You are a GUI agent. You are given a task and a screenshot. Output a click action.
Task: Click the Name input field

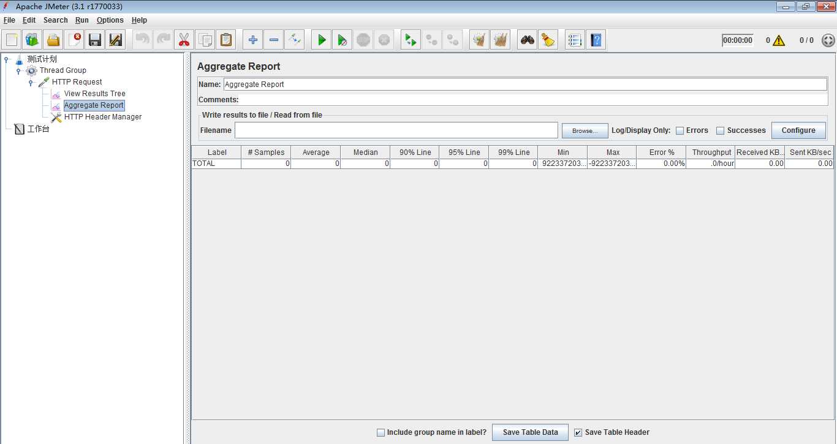tap(525, 85)
